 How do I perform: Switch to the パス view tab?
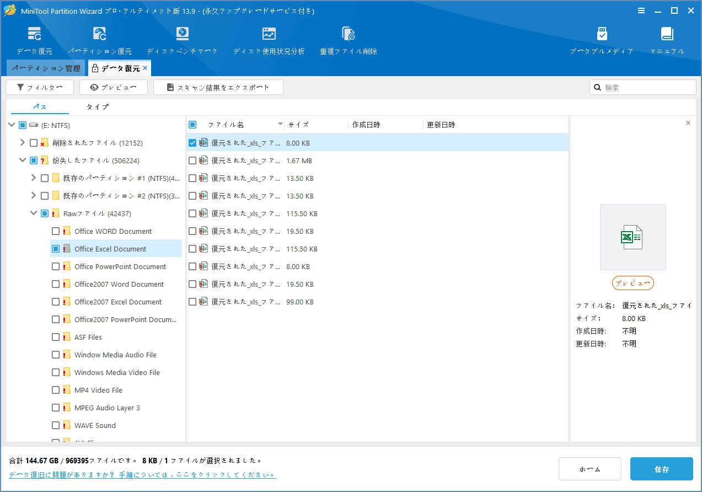point(40,107)
